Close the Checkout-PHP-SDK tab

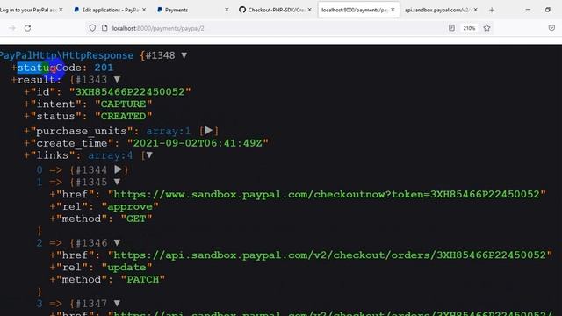click(x=310, y=10)
